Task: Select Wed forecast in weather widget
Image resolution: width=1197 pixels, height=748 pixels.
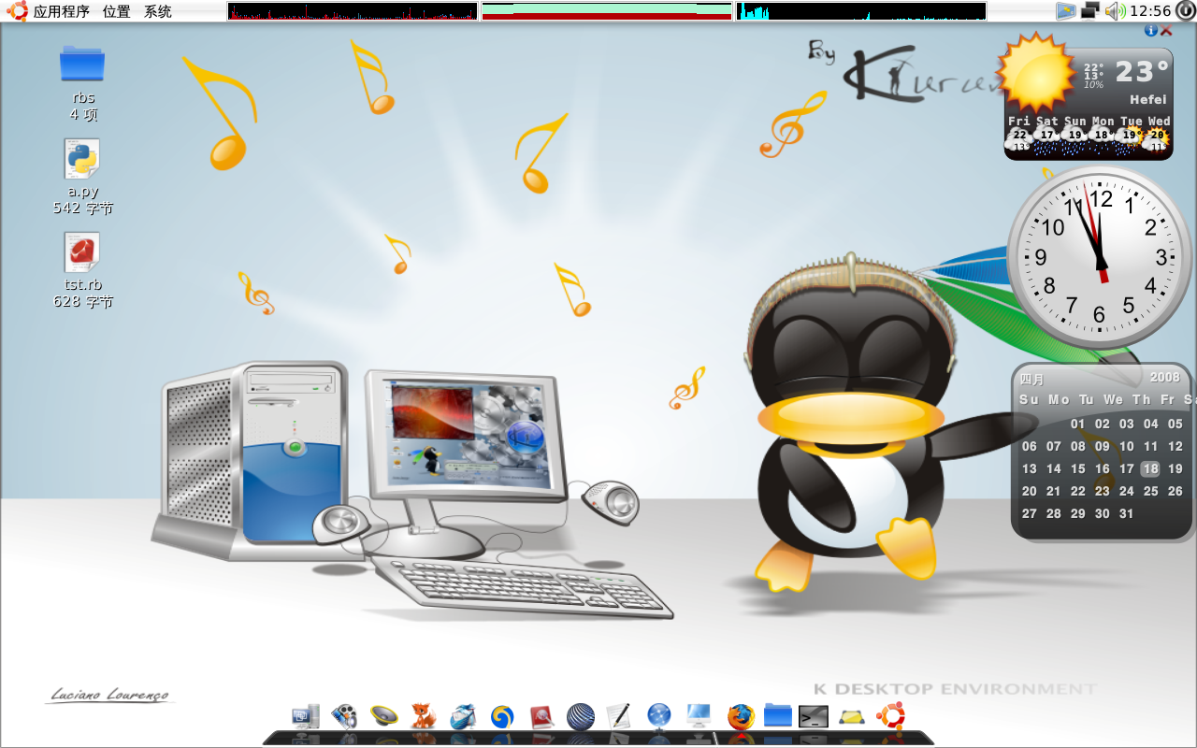Action: pyautogui.click(x=1159, y=135)
